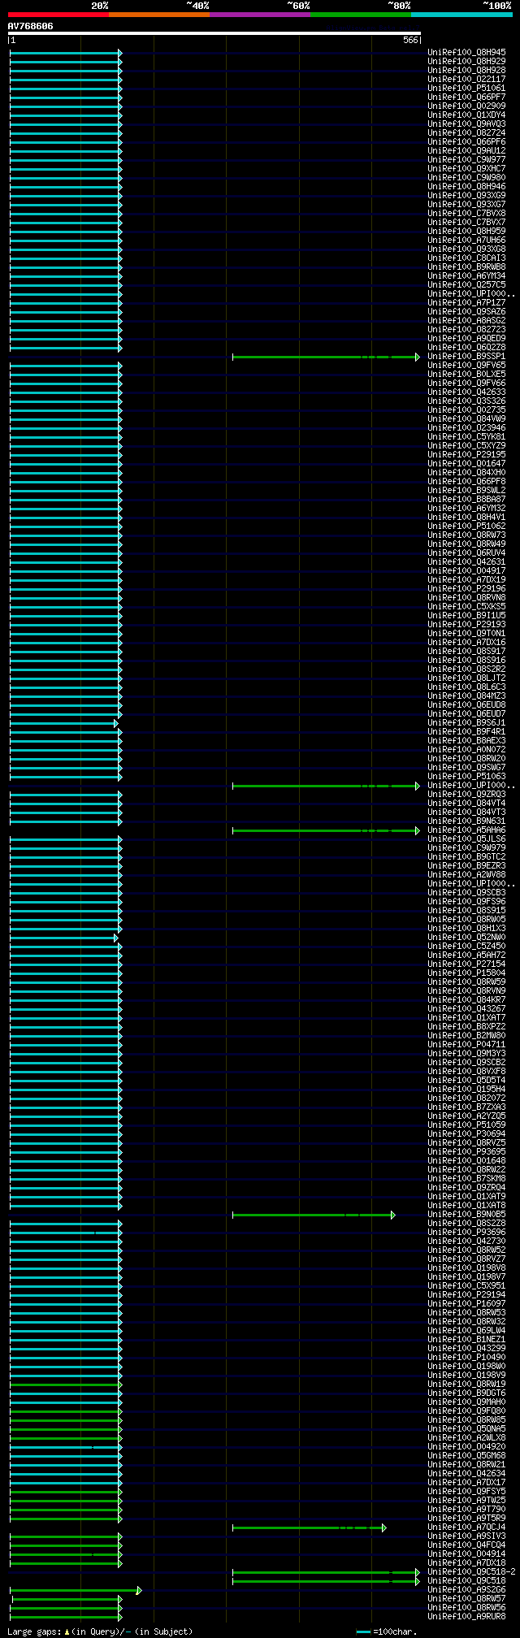Select the UniRef100_A9TW25 hit label
Image resolution: width=520 pixels, height=1638 pixels.
pyautogui.click(x=466, y=1501)
